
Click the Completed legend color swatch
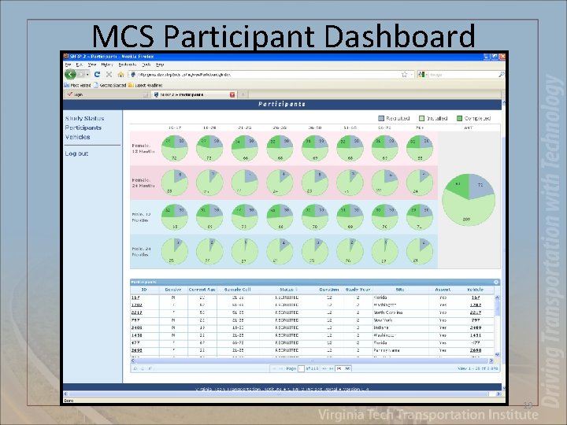click(460, 119)
